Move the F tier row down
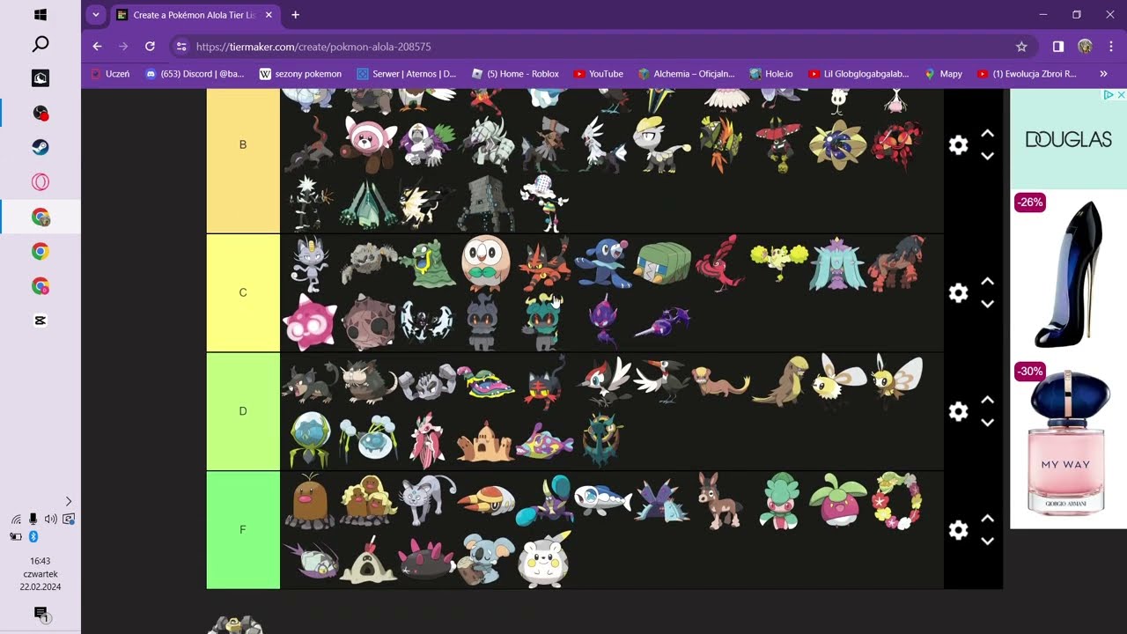Screen dimensions: 1127x634 click(988, 541)
